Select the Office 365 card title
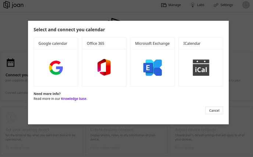This screenshot has width=253, height=157. click(96, 43)
